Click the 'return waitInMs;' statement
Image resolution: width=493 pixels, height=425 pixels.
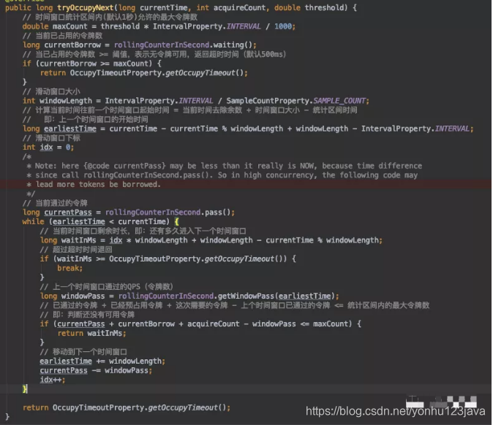pos(91,333)
